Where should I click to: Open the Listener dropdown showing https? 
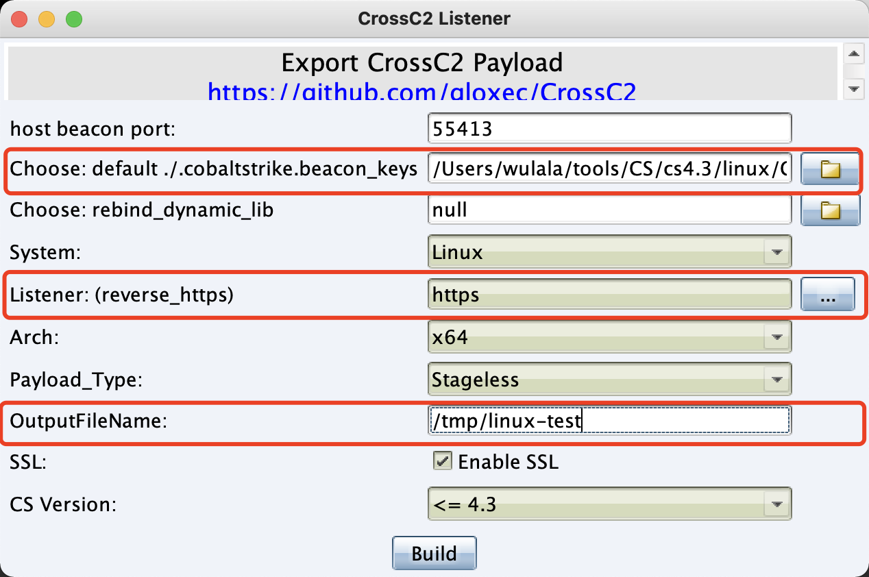point(610,295)
